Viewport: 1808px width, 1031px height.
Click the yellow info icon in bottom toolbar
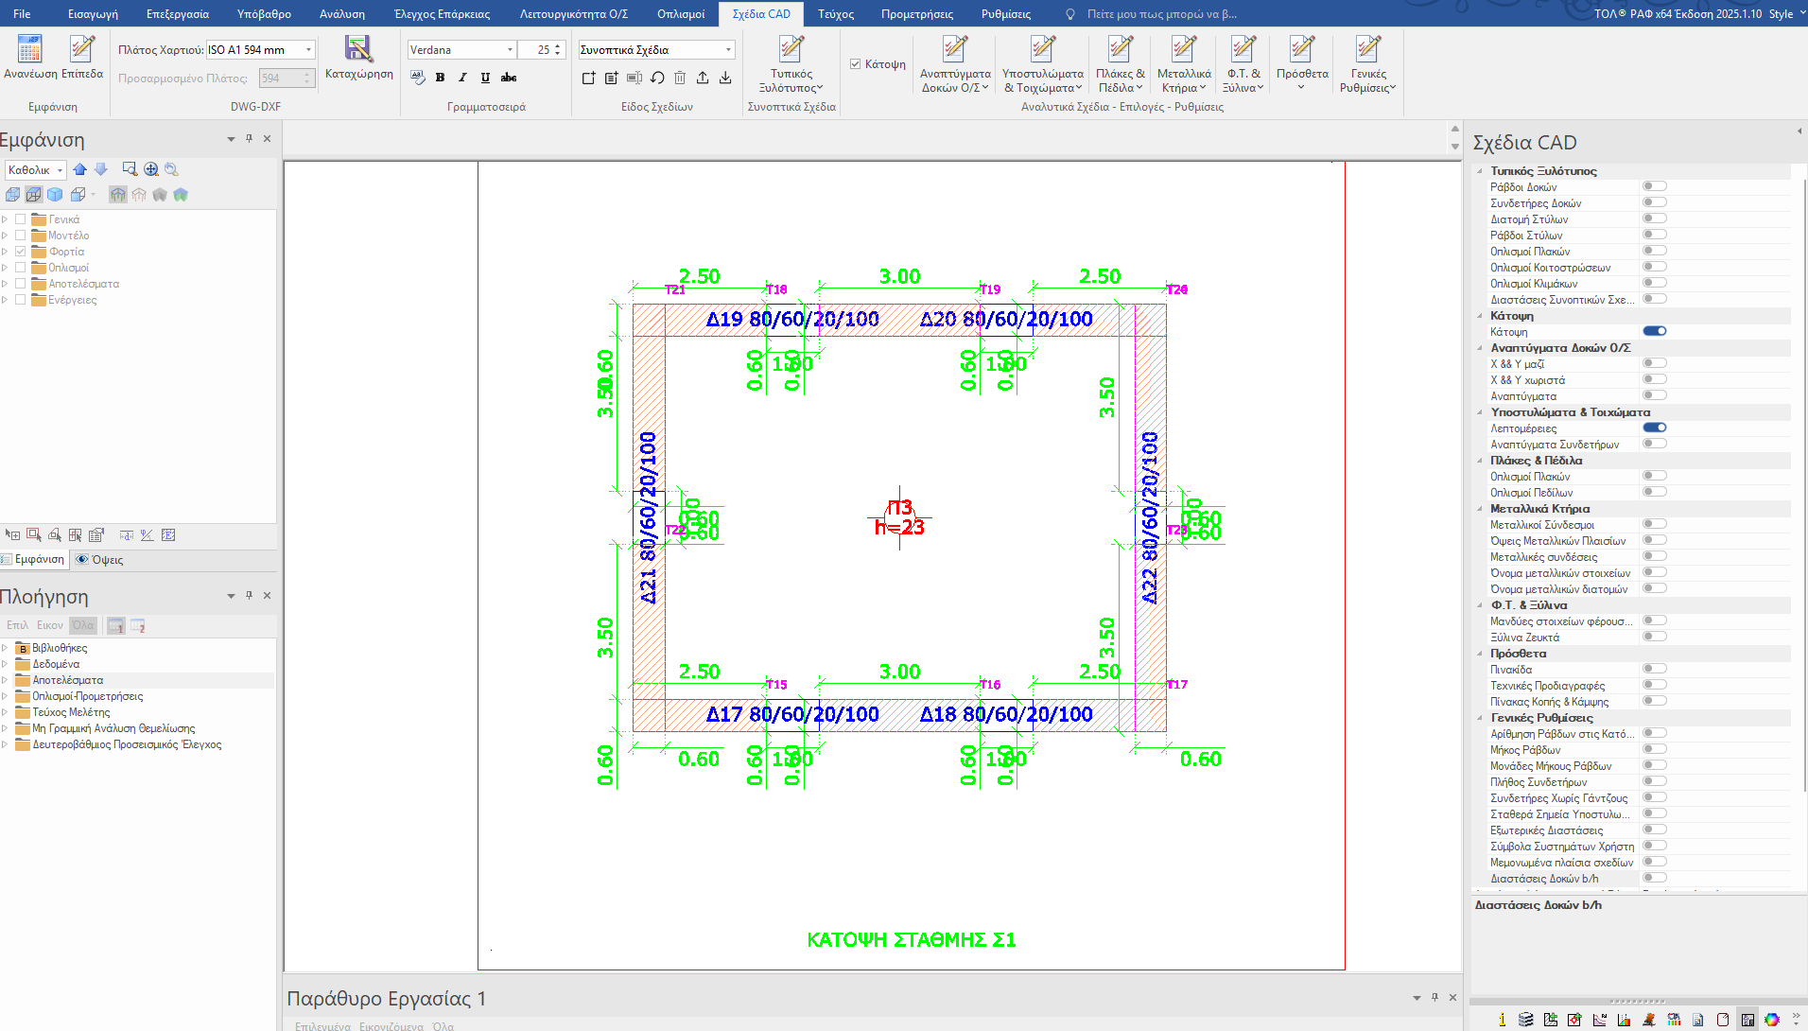(1502, 1019)
